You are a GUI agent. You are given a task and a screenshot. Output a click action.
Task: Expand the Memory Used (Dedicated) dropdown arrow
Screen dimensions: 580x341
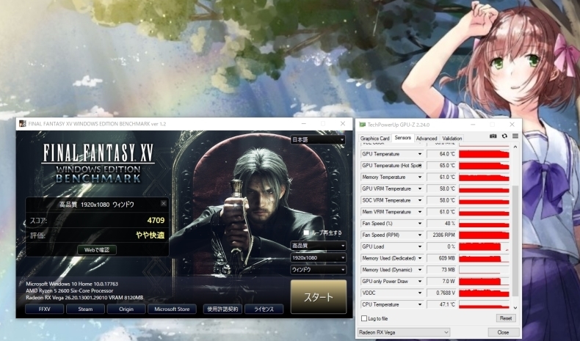coord(420,258)
